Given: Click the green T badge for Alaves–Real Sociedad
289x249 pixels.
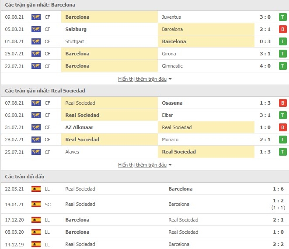Looking at the screenshot, I should pos(283,152).
